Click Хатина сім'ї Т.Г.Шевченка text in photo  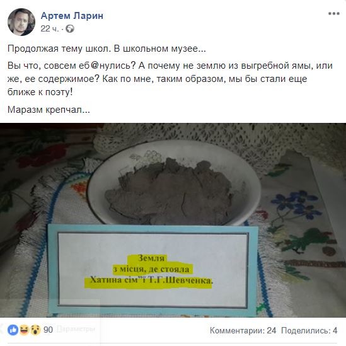click(151, 280)
